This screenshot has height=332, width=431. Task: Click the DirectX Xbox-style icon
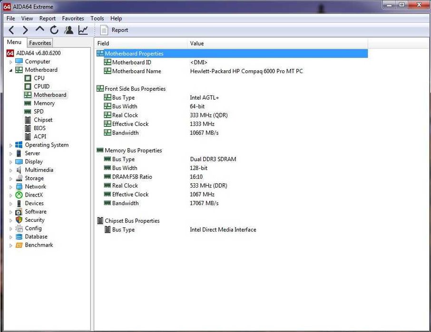pos(19,195)
